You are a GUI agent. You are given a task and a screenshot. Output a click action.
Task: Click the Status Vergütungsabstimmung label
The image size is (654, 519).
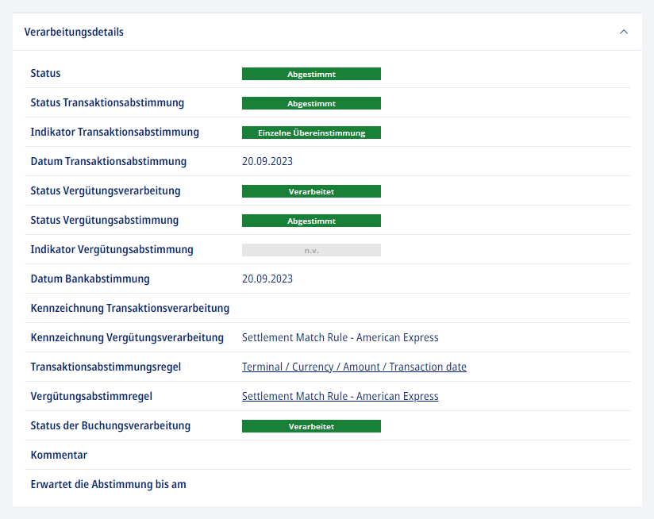105,220
